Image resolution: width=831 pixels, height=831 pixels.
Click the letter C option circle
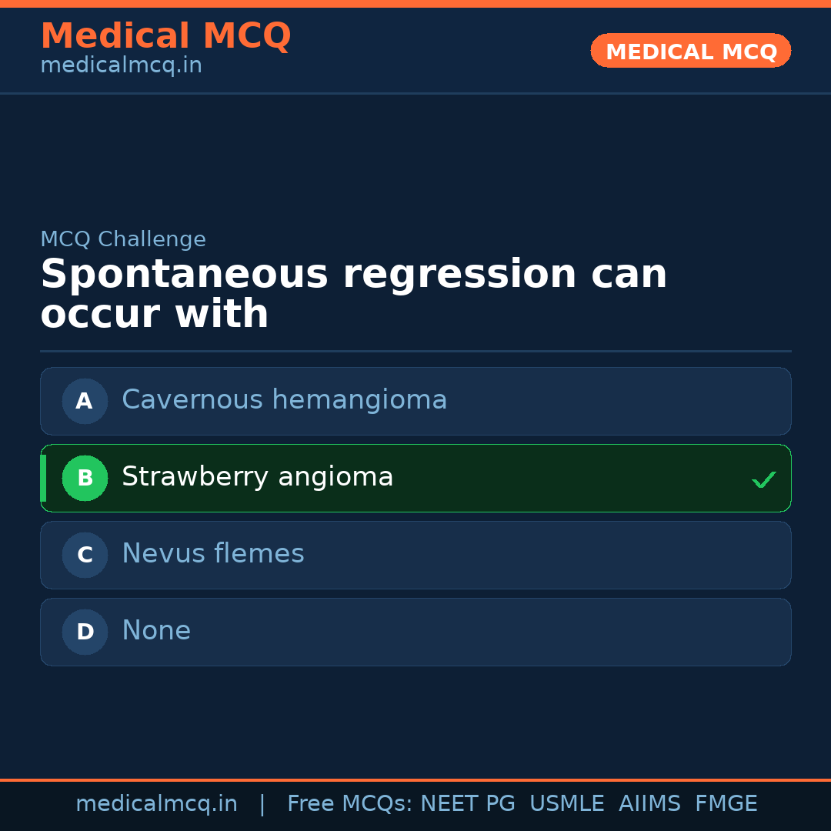pos(85,555)
